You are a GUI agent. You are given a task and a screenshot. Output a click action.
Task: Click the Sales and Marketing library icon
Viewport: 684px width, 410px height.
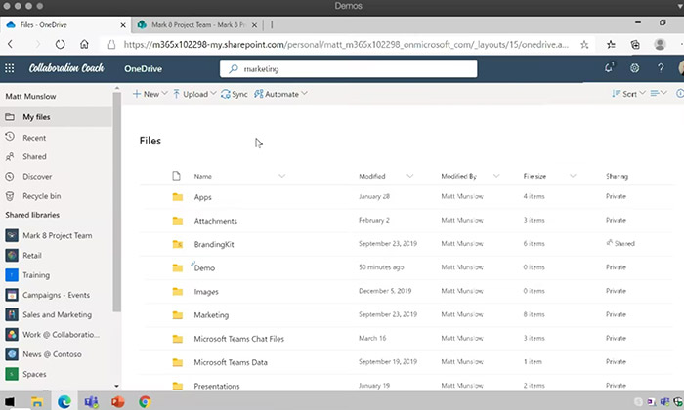[x=12, y=314]
